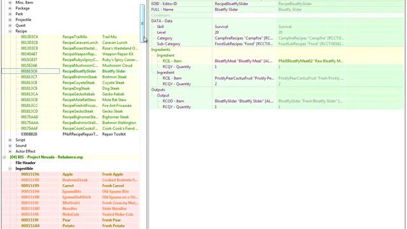Expand the Quest tree node
The image size is (407, 229).
10,25
